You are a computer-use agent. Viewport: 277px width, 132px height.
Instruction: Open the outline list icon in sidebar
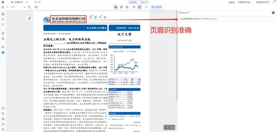3,19
